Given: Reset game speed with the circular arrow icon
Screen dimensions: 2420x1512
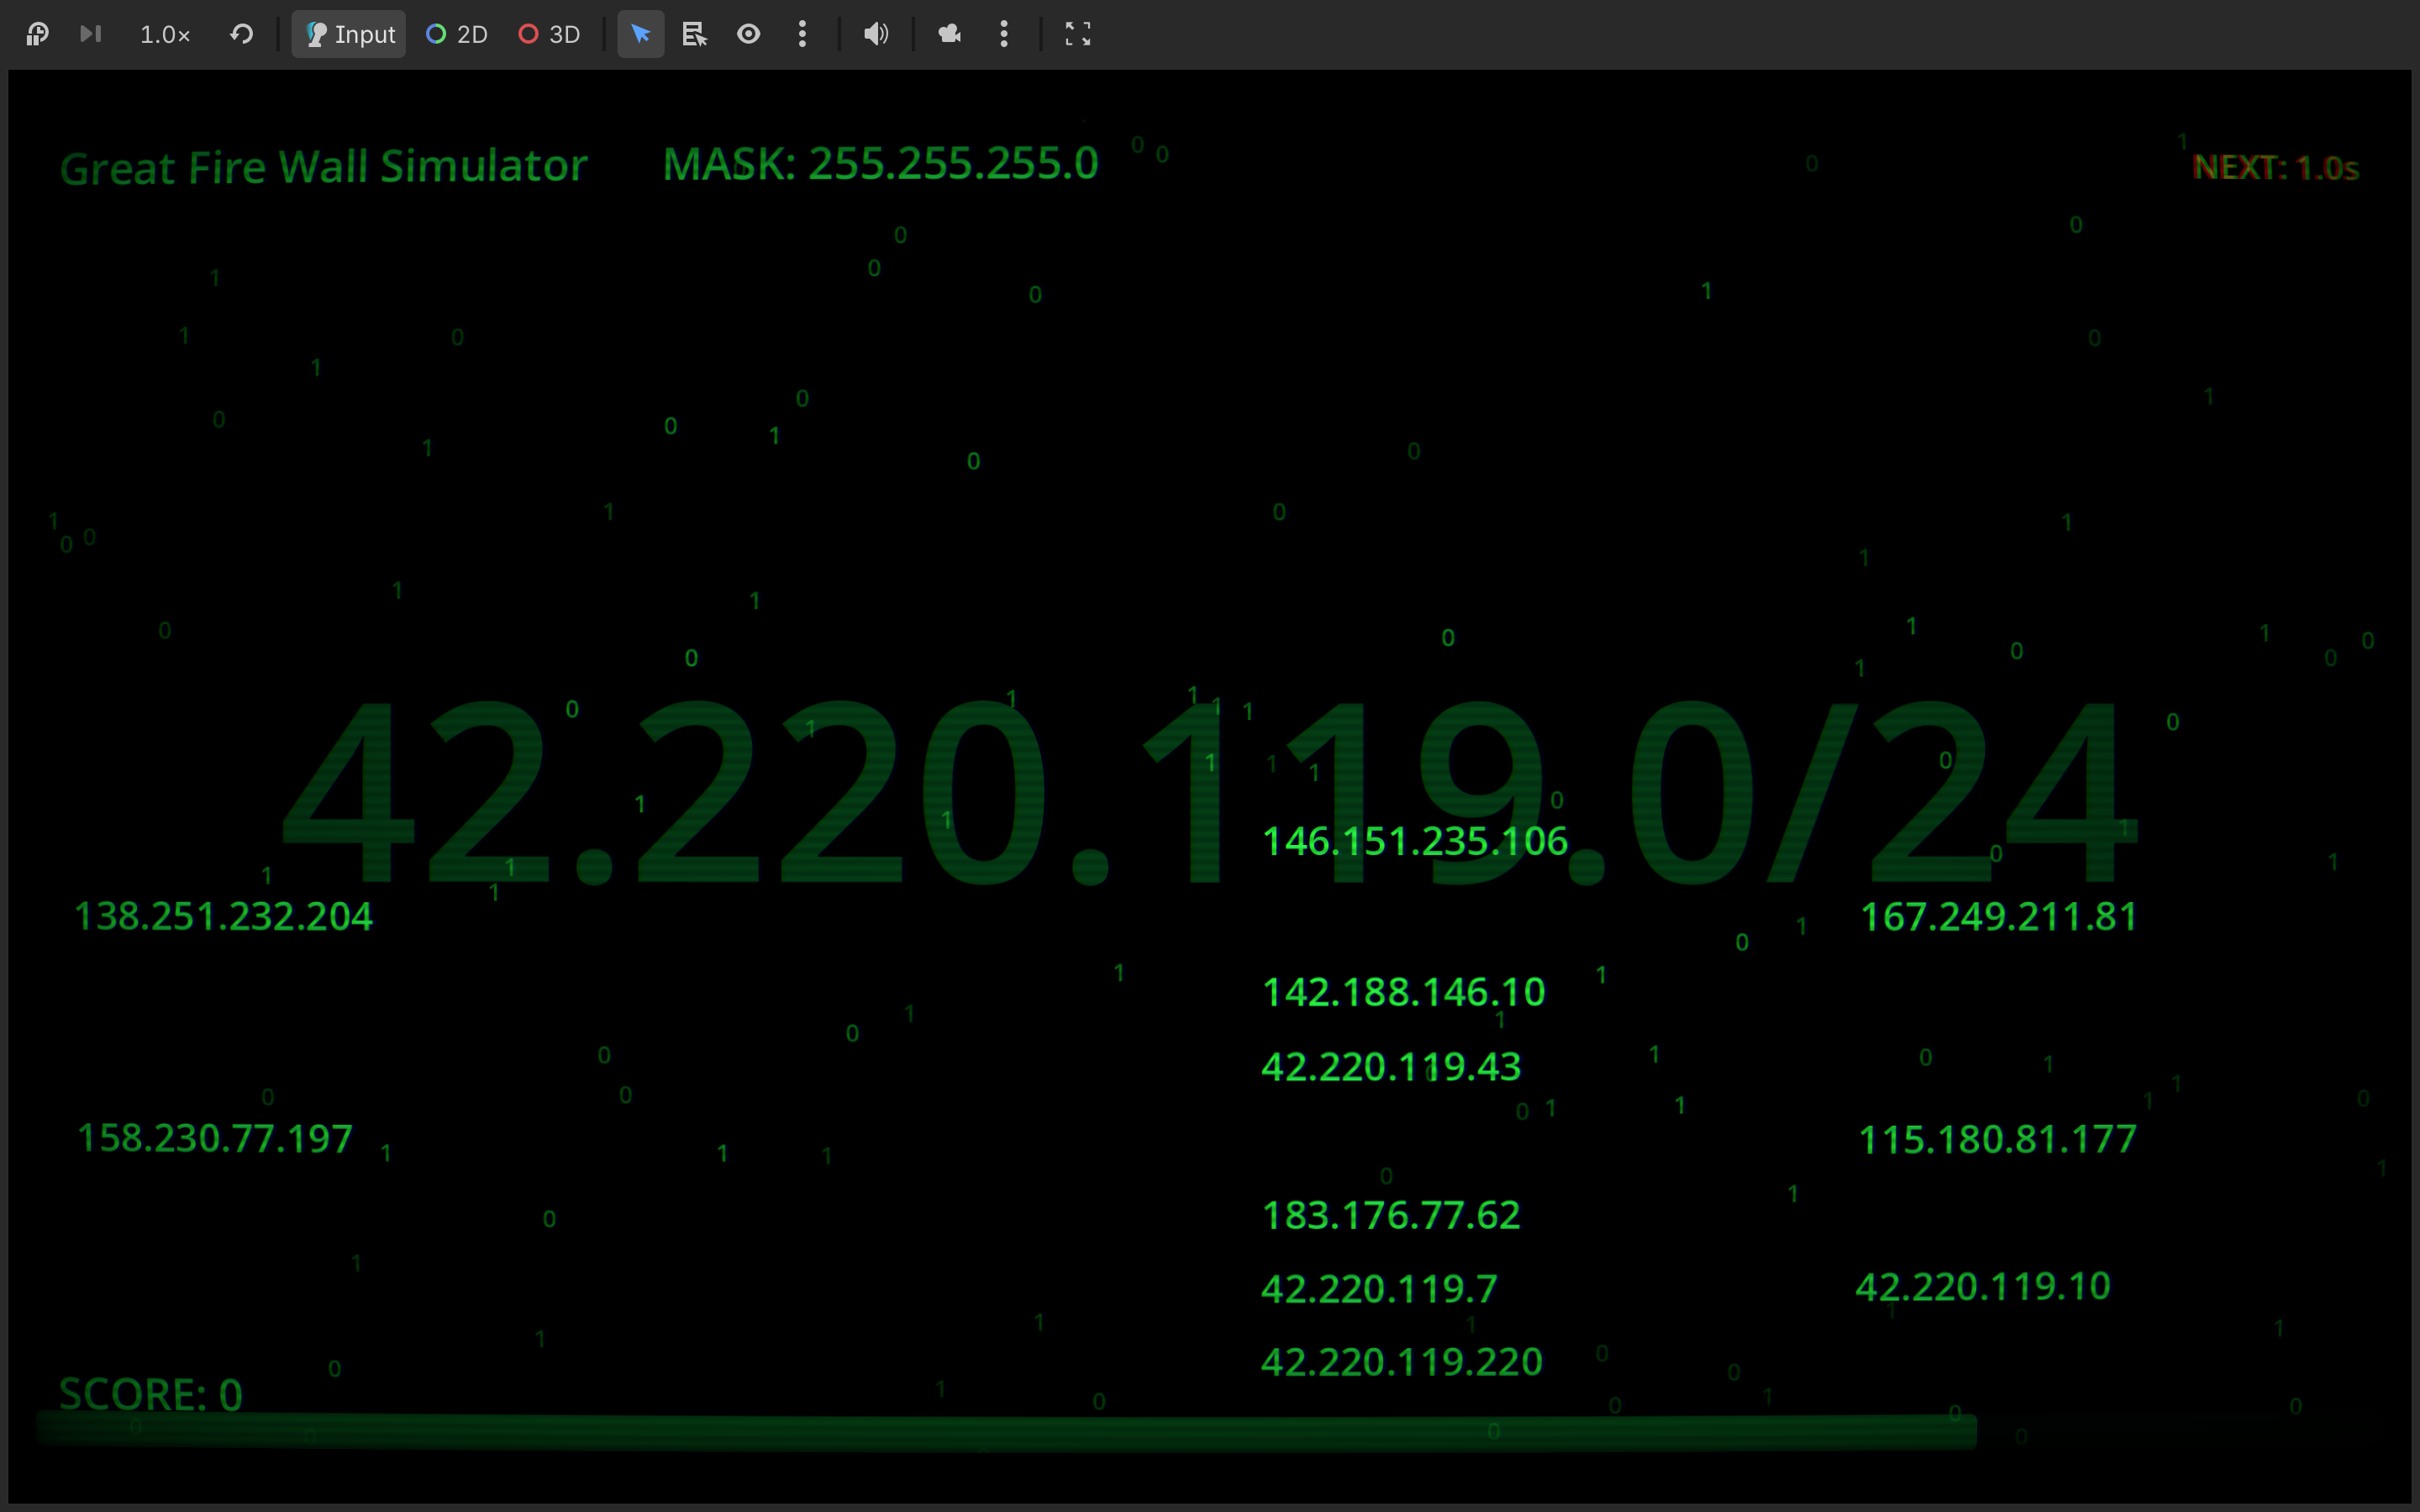Looking at the screenshot, I should (241, 34).
